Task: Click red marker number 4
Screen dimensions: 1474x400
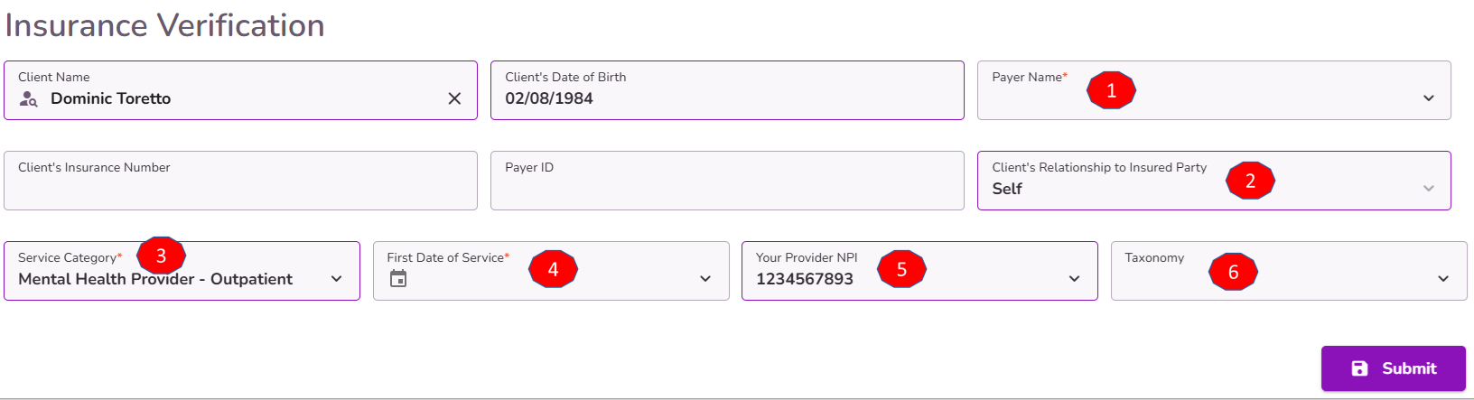Action: (553, 269)
